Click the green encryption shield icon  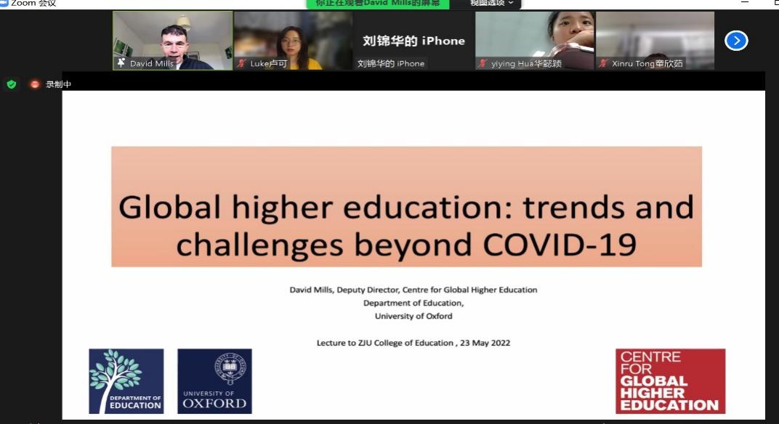(11, 84)
